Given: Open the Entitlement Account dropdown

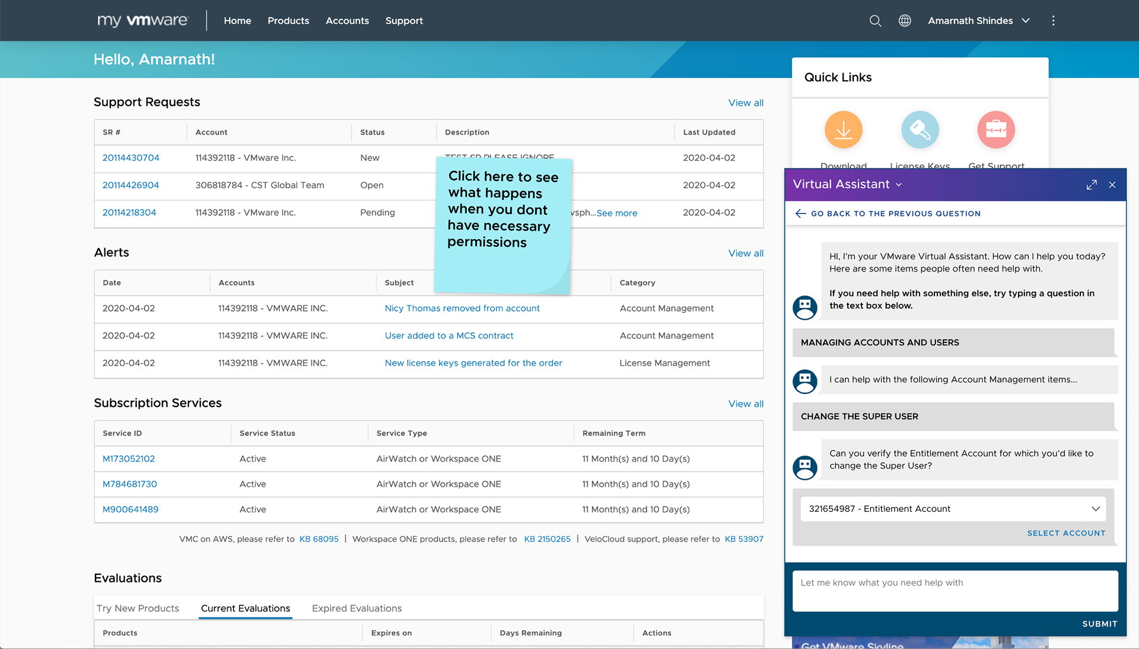Looking at the screenshot, I should point(953,509).
